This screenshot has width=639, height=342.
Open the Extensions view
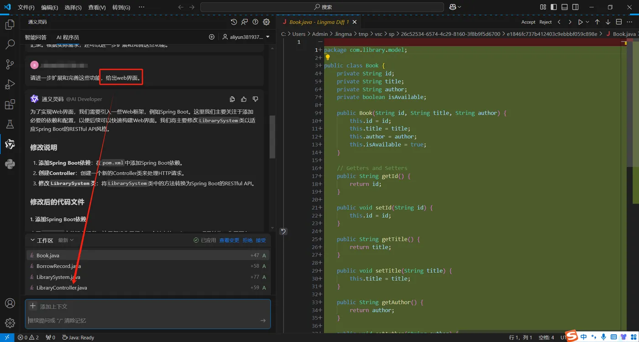coord(10,104)
